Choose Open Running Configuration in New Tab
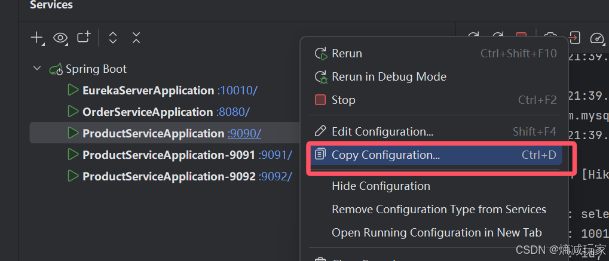Image resolution: width=609 pixels, height=261 pixels. [435, 233]
